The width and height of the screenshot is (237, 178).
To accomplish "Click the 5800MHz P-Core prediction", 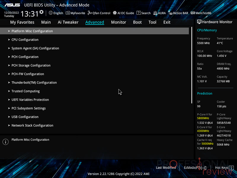I will click(x=203, y=118).
